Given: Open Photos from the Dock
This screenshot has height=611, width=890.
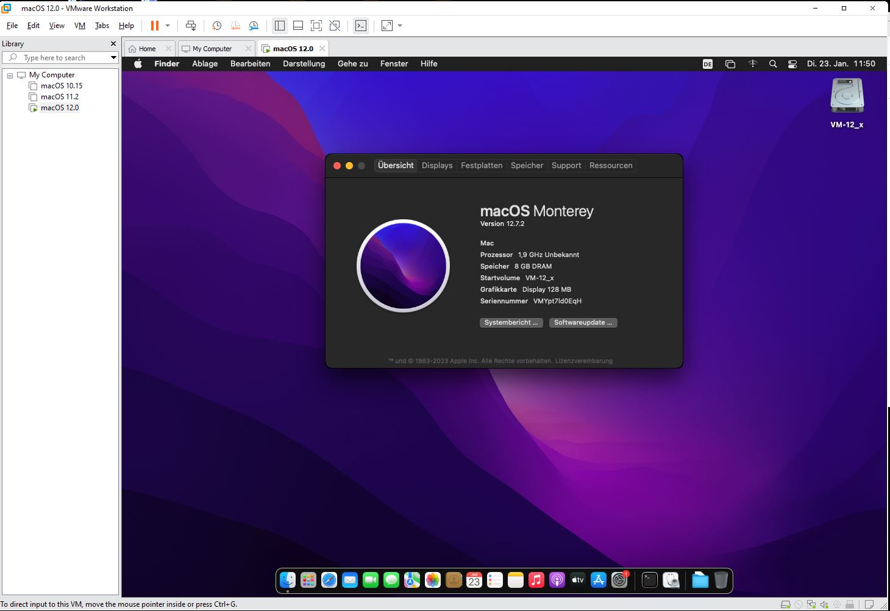Looking at the screenshot, I should click(433, 580).
